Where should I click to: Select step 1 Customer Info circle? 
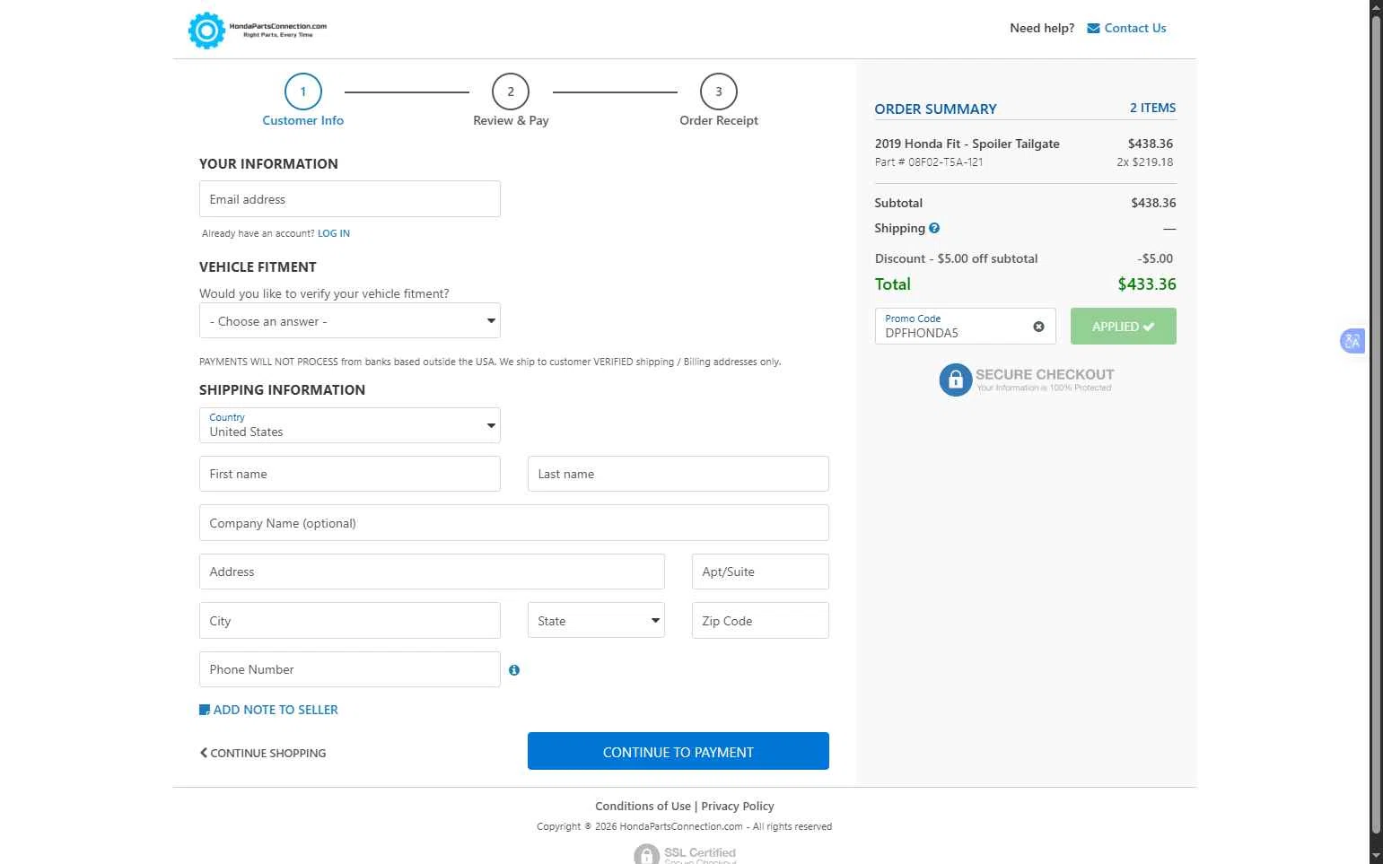coord(303,92)
